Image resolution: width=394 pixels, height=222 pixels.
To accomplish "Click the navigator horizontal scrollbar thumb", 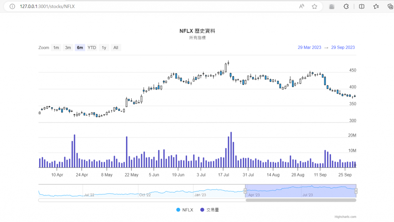I will point(301,200).
